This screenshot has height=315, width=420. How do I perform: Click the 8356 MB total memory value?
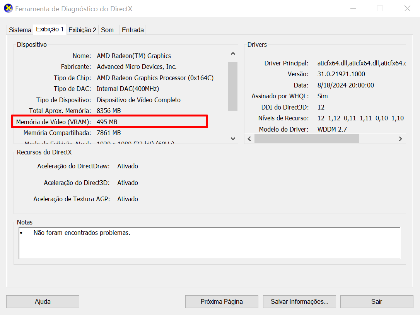(x=109, y=111)
